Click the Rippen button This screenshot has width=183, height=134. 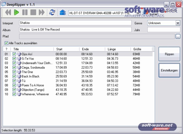(x=169, y=54)
